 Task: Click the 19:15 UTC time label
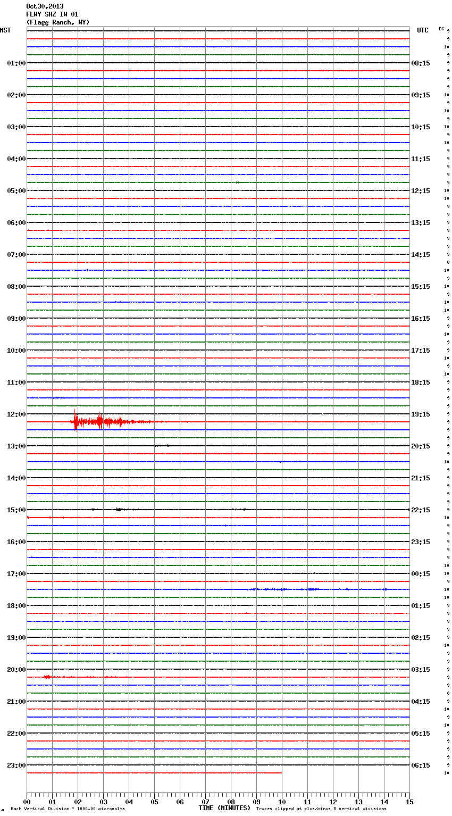[421, 414]
